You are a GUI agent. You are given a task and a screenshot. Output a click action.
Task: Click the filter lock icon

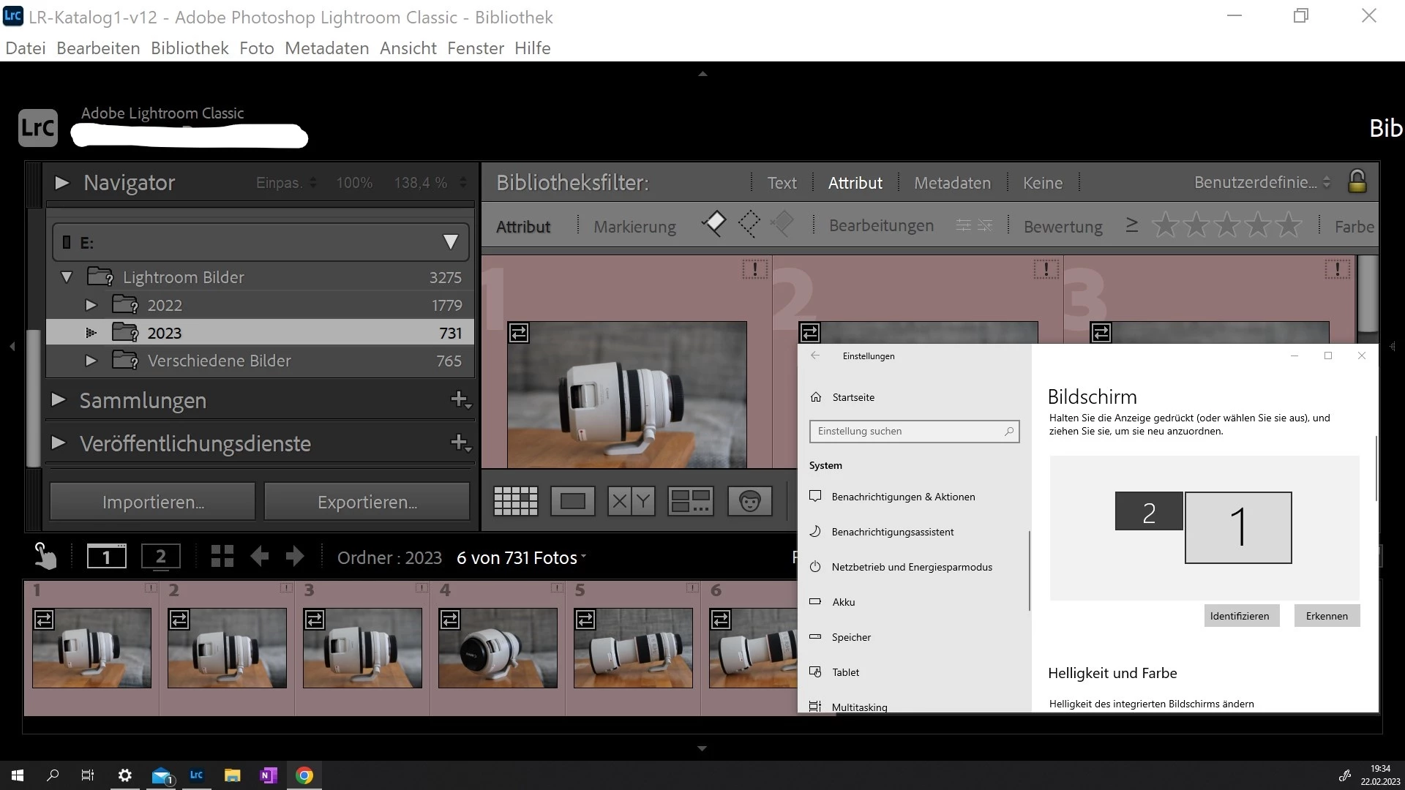pyautogui.click(x=1357, y=181)
